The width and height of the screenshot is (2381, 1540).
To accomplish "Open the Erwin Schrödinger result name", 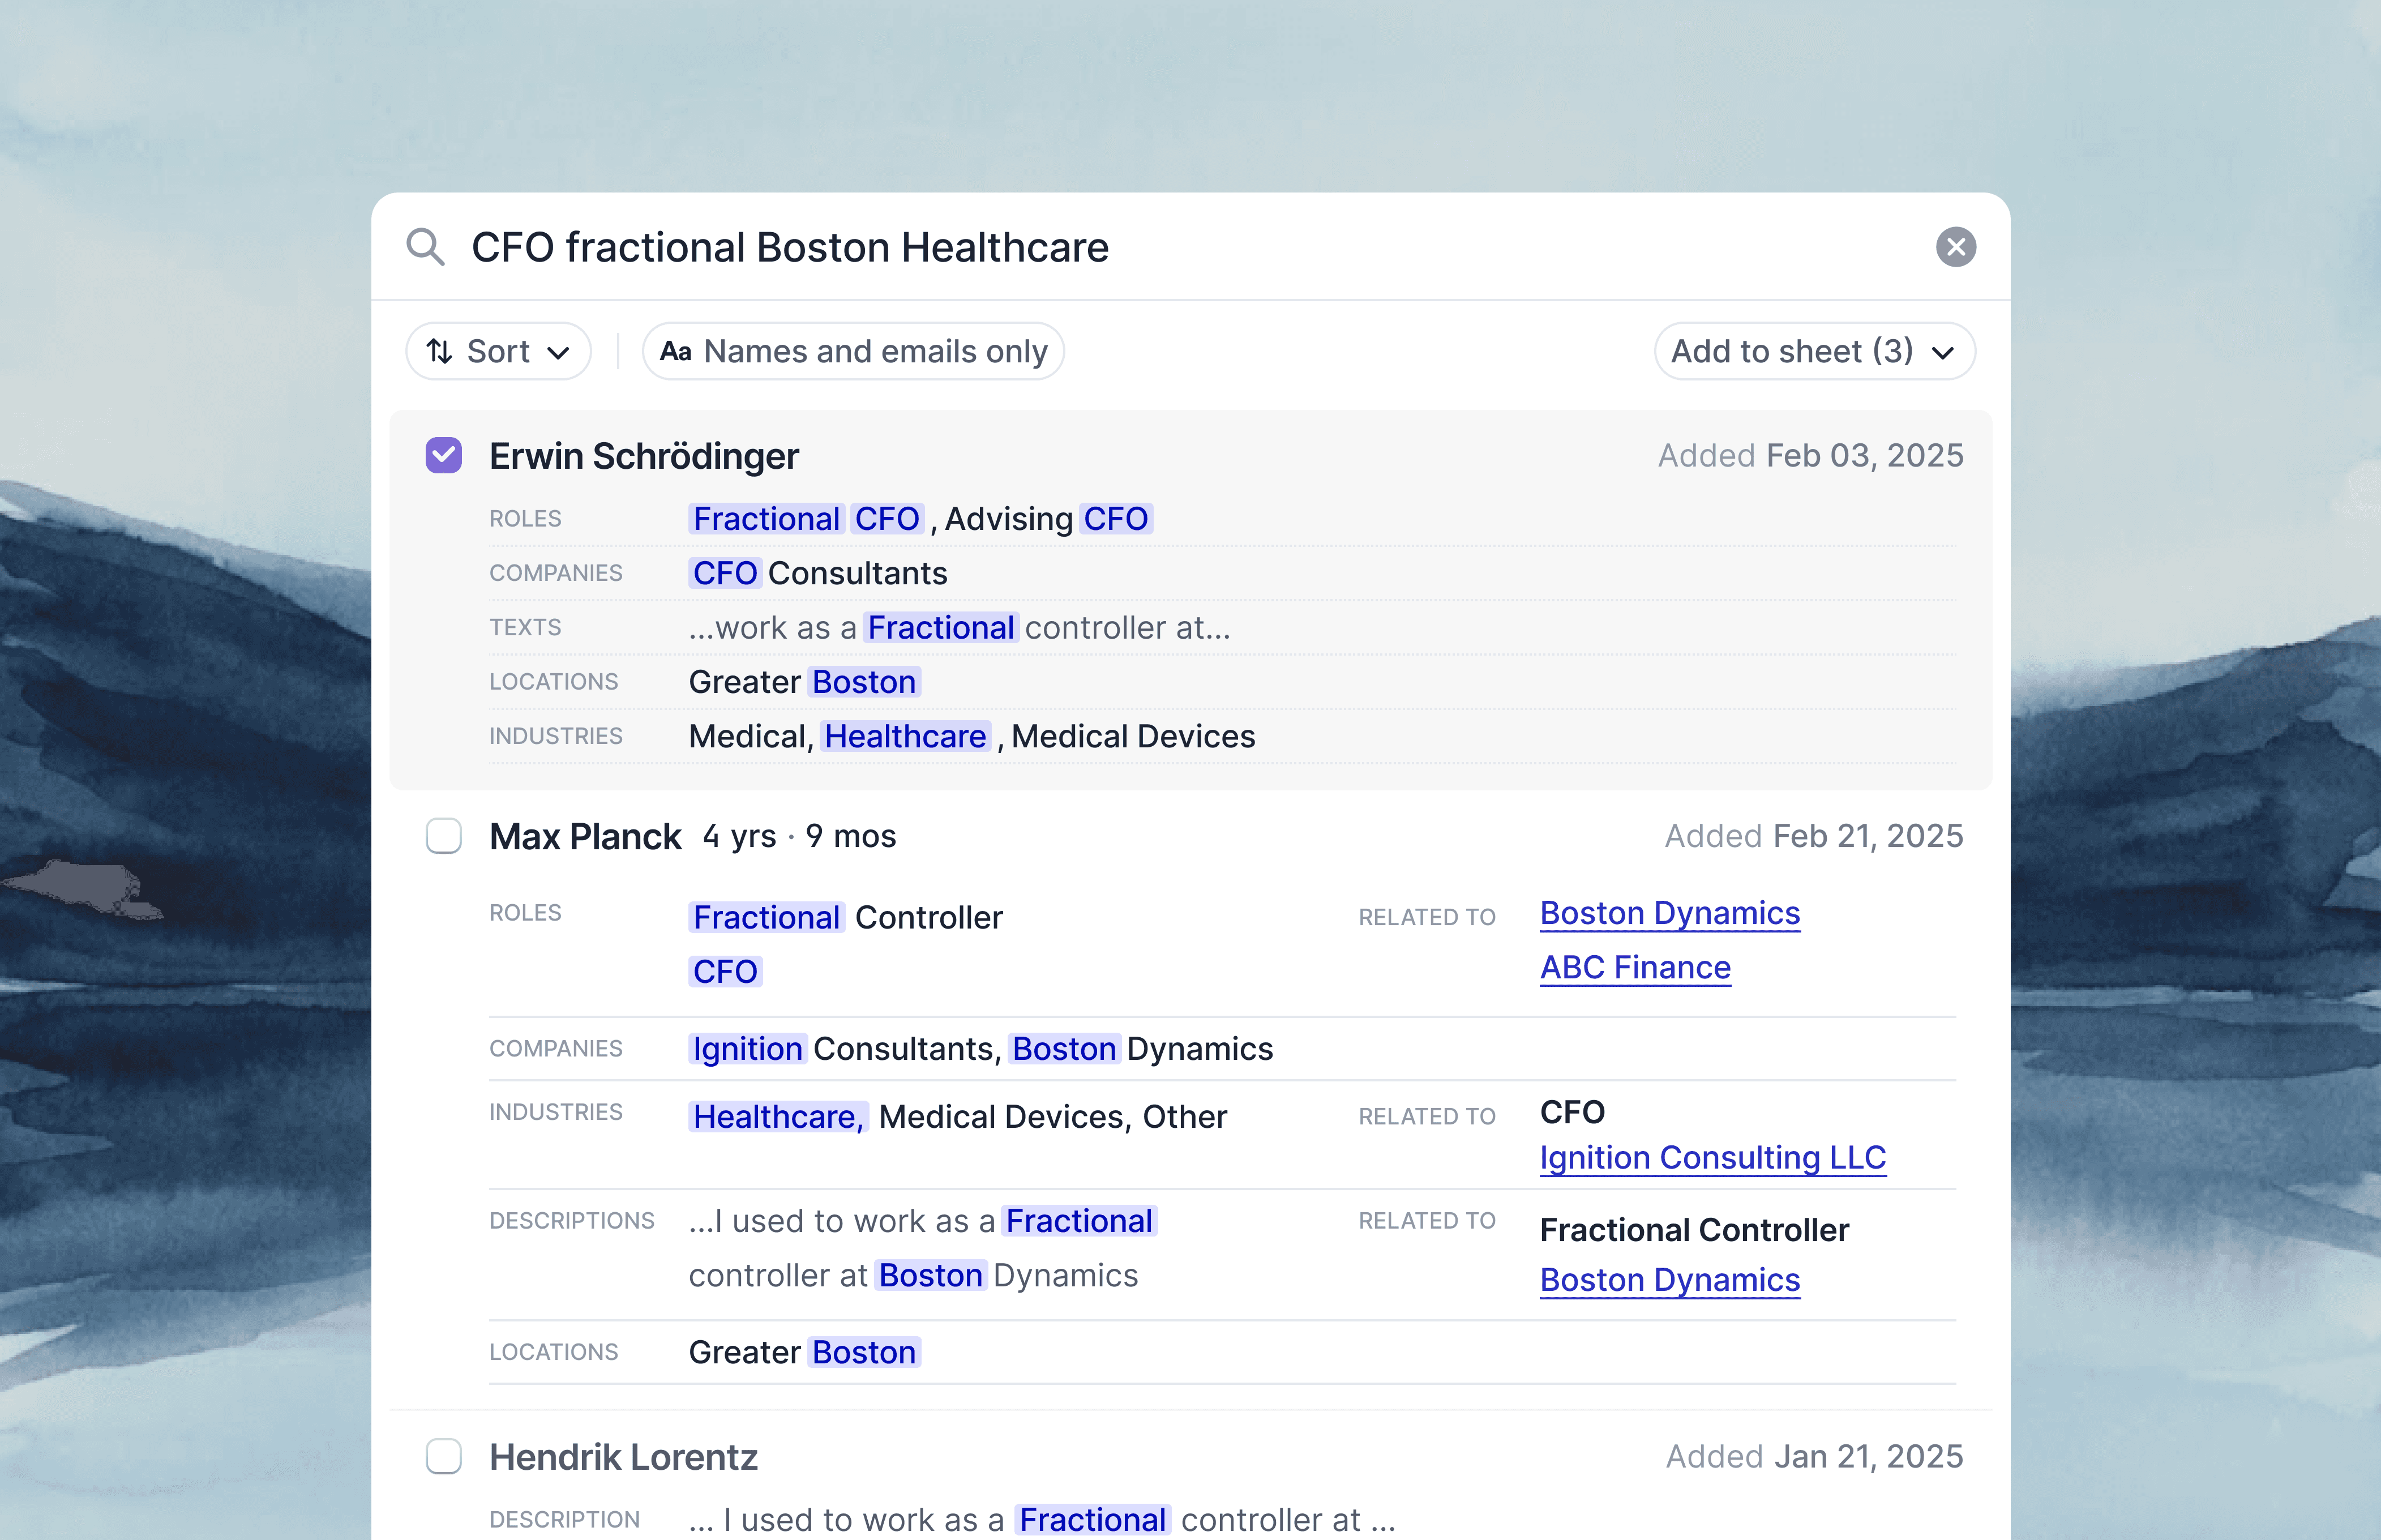I will point(644,456).
